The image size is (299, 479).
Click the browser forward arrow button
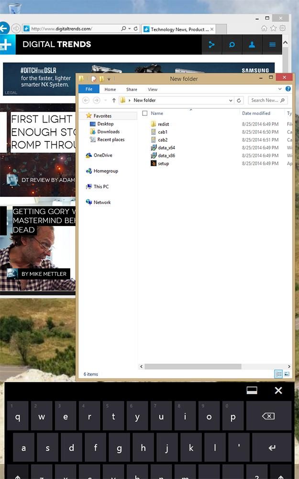(x=16, y=29)
